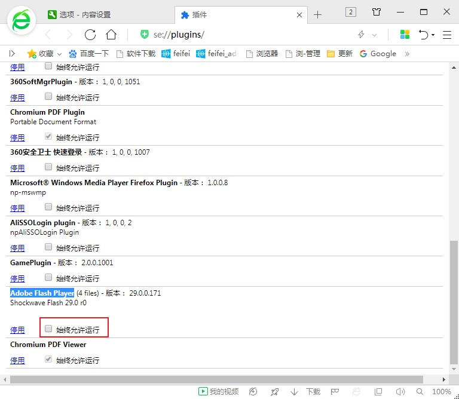Viewport: 459px width, 399px height.
Task: Check 始终允许运行 for GamePlugin
Action: tap(49, 278)
